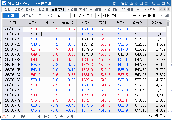
Task: Select the 한국자금 market toggle
Action: point(46,16)
